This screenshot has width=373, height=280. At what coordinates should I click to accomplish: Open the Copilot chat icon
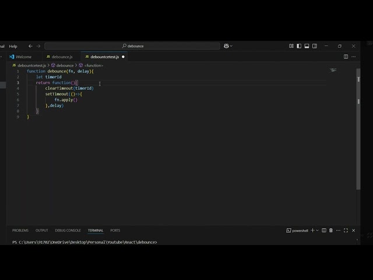(226, 46)
